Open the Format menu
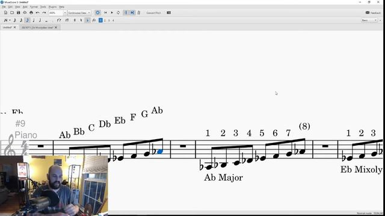385x216 pixels. [34, 7]
